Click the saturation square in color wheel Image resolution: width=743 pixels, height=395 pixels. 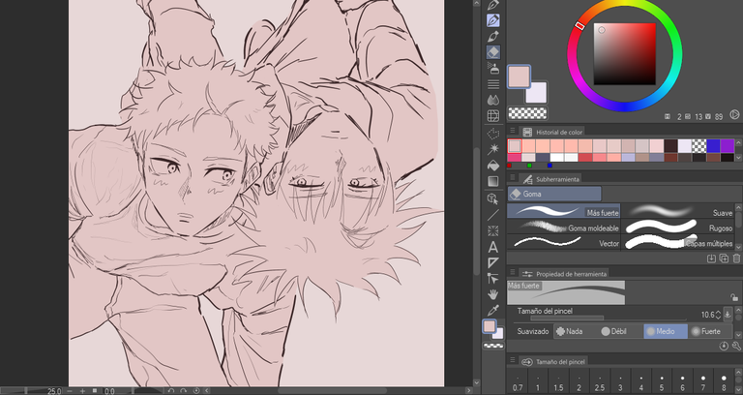click(625, 53)
